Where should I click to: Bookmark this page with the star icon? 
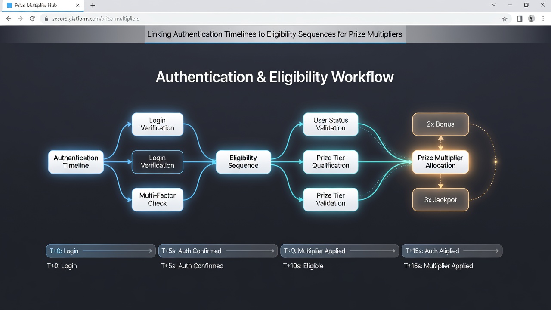[505, 19]
